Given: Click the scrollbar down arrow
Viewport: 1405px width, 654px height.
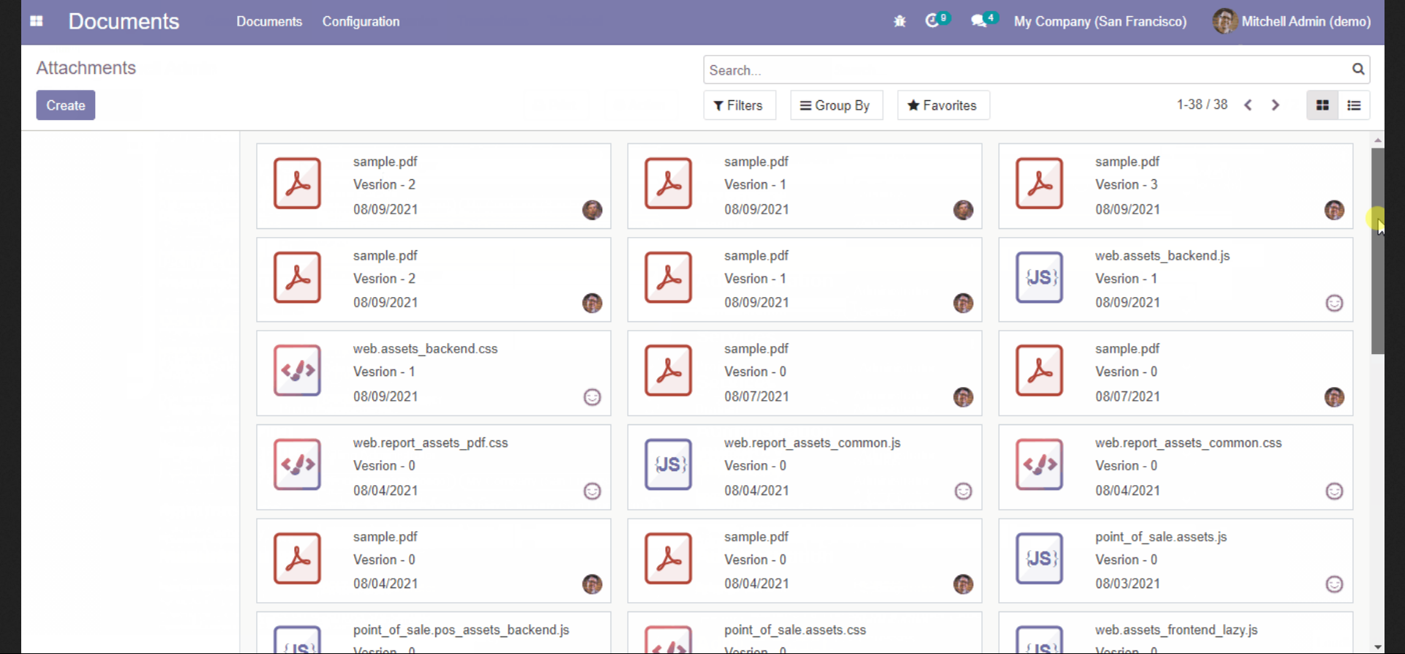Looking at the screenshot, I should pos(1378,647).
